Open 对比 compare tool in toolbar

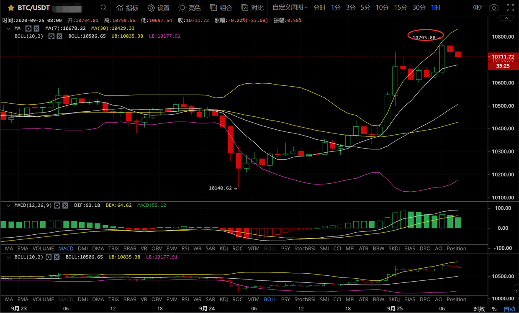[252, 8]
